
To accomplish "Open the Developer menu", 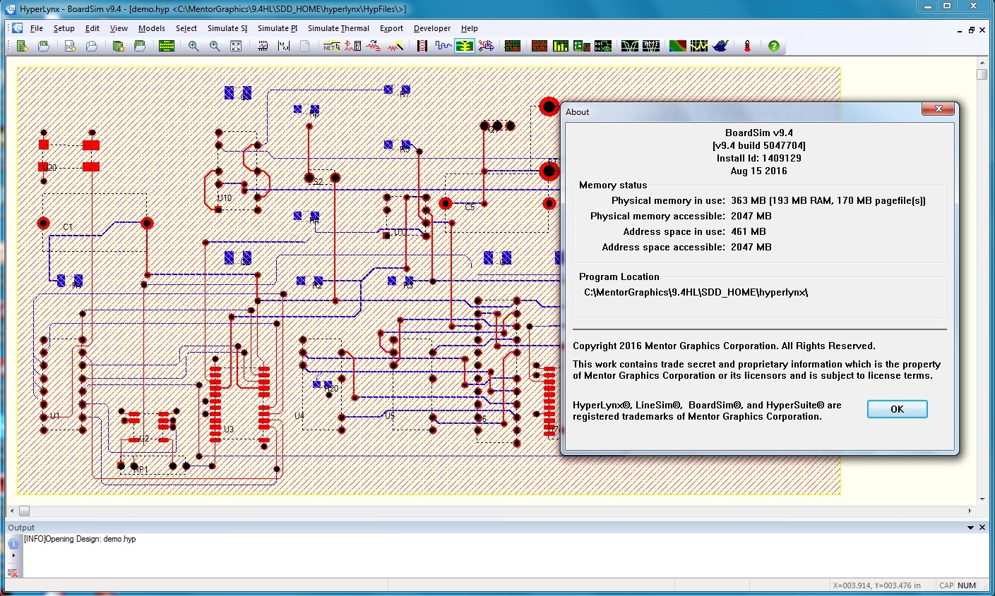I will 432,28.
